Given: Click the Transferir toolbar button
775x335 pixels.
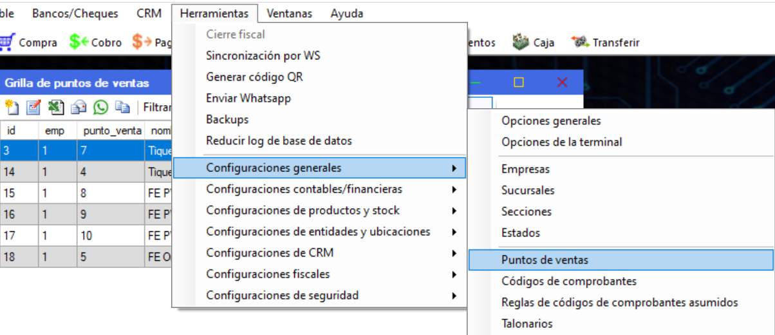Looking at the screenshot, I should (x=606, y=43).
